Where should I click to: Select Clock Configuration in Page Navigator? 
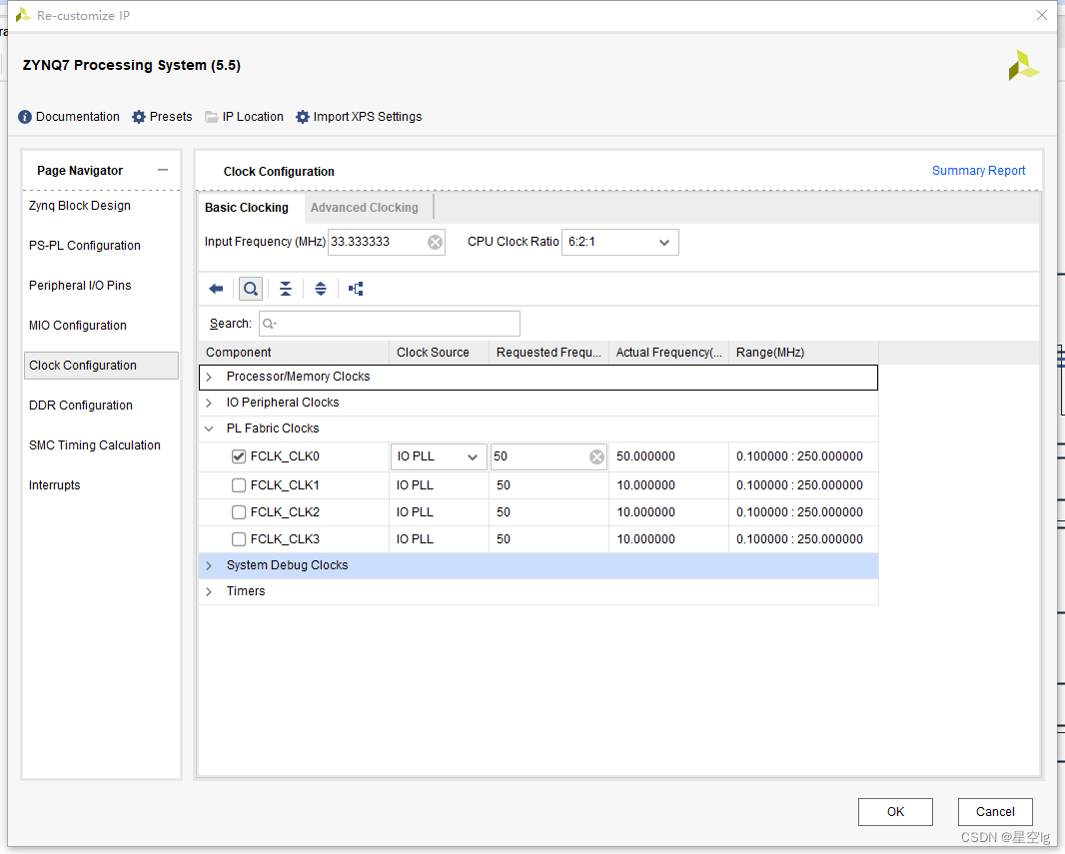pyautogui.click(x=101, y=366)
